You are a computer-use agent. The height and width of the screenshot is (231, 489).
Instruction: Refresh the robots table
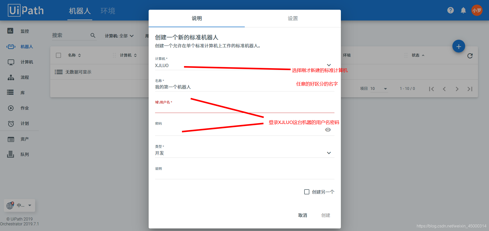tap(470, 56)
